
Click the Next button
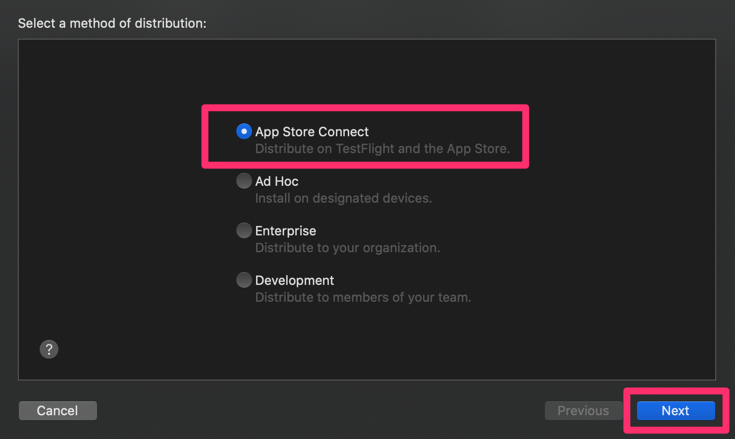pyautogui.click(x=676, y=411)
